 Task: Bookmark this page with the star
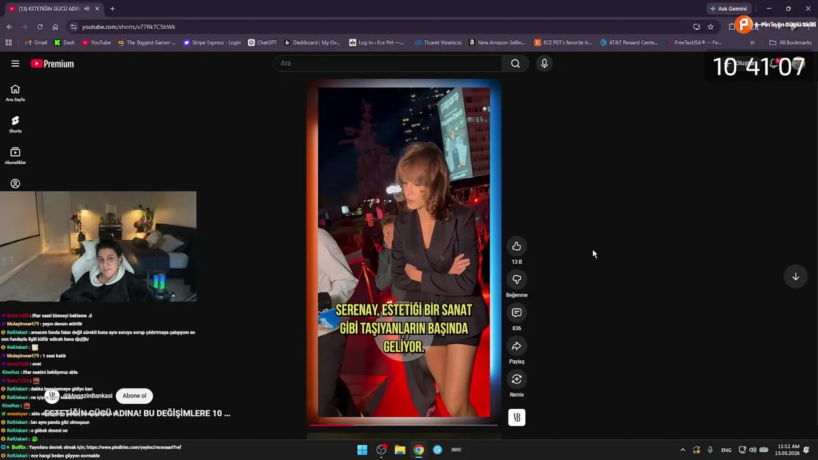click(711, 27)
